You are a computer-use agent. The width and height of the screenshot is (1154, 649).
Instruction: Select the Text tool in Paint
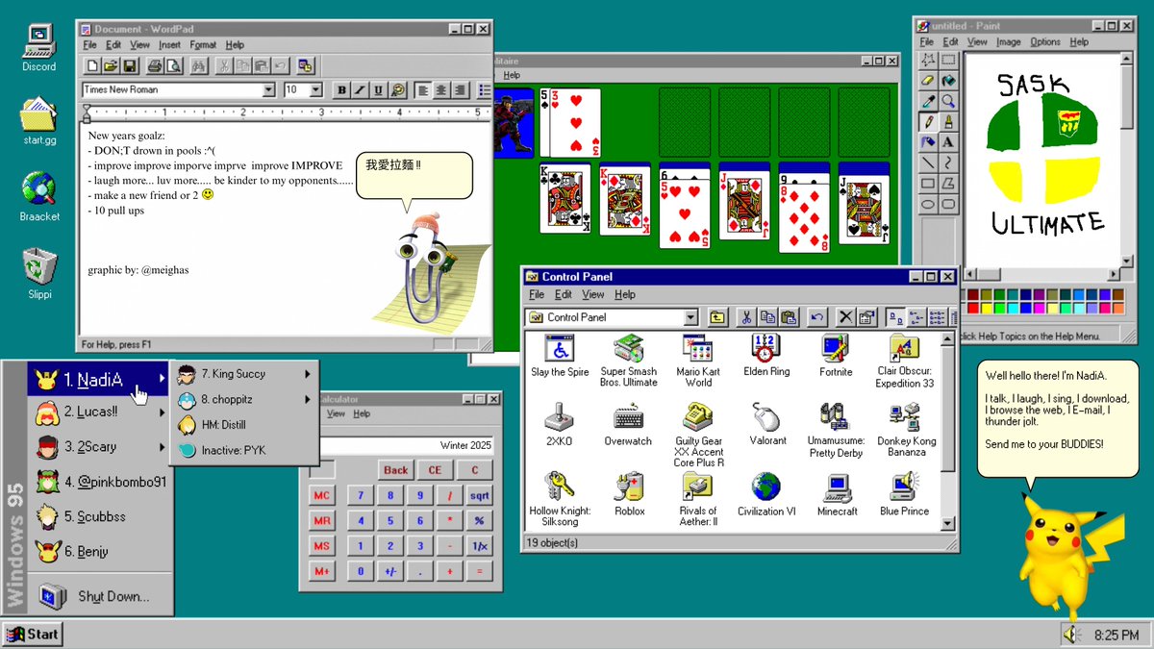(x=948, y=142)
